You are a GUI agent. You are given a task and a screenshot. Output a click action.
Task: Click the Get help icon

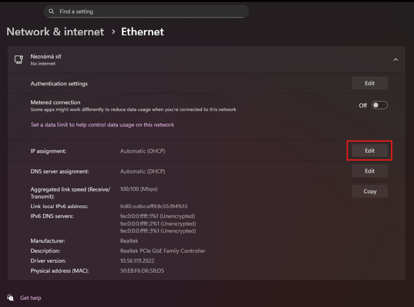tap(10, 298)
